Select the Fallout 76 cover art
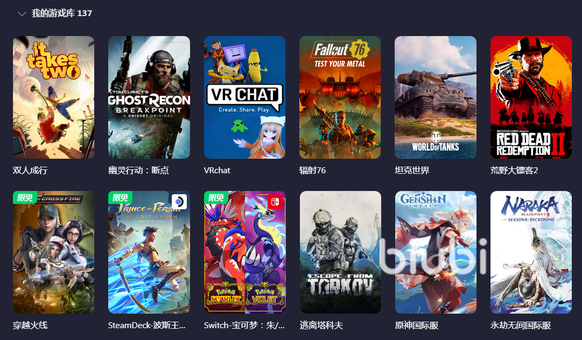Screen dimensions: 582x340 click(340, 97)
